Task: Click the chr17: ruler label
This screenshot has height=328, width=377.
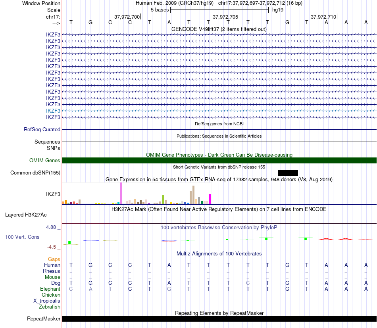Action: click(x=53, y=17)
